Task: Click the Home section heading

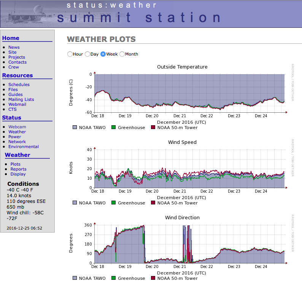Action: click(x=11, y=38)
